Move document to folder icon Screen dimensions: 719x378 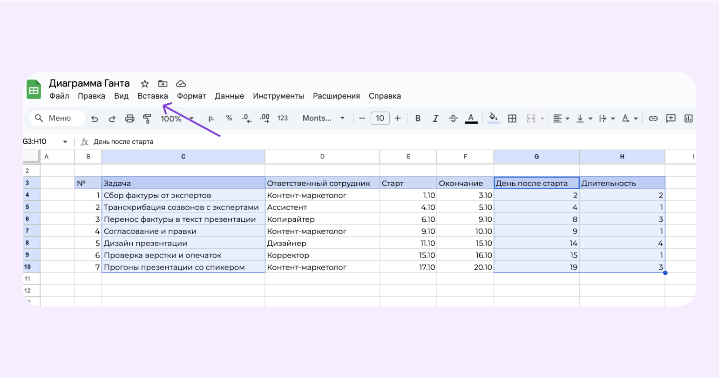point(163,84)
